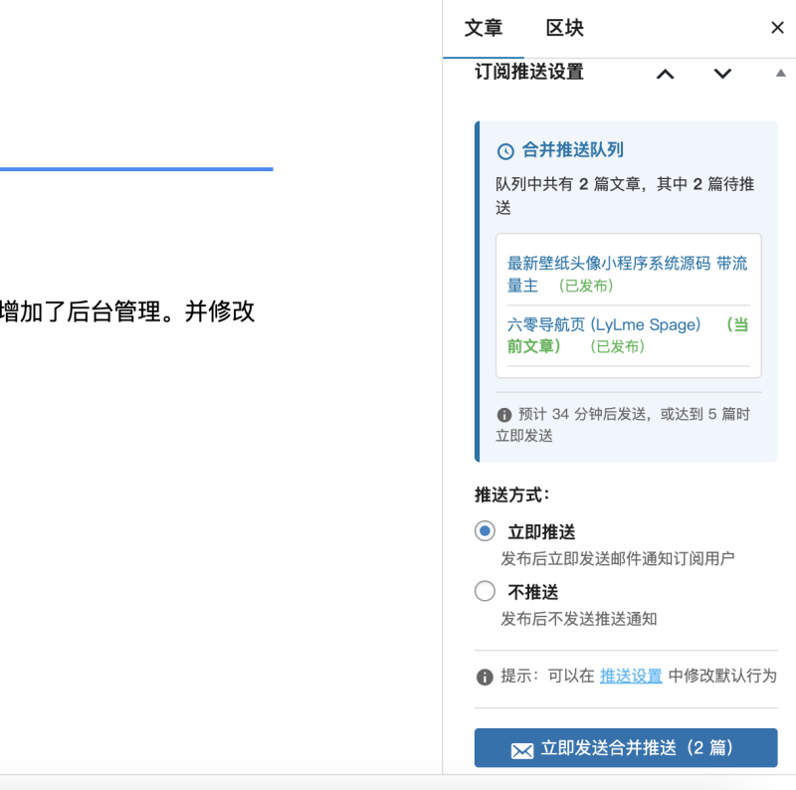Click the envelope icon on the send button
796x790 pixels.
(522, 747)
